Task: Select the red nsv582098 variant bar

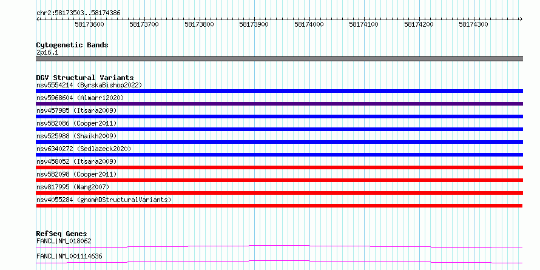Action: (279, 180)
